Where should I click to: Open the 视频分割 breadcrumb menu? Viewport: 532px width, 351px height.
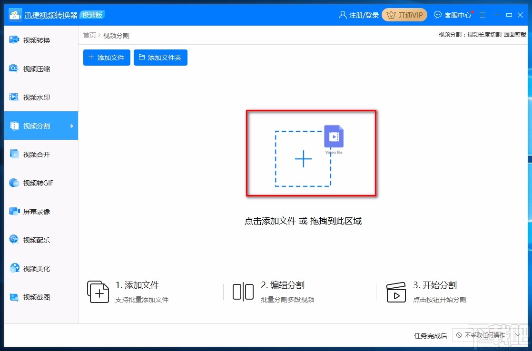coord(116,35)
